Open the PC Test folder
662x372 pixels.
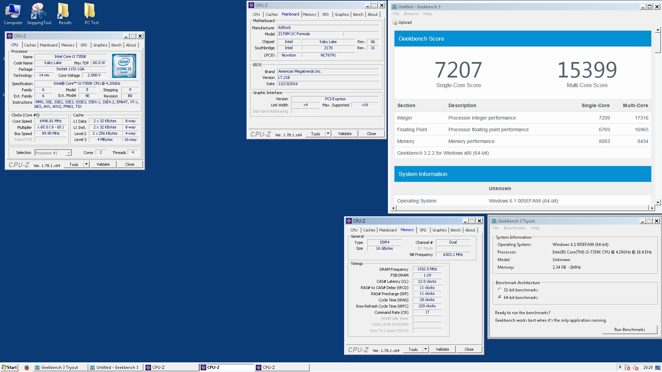pyautogui.click(x=91, y=14)
